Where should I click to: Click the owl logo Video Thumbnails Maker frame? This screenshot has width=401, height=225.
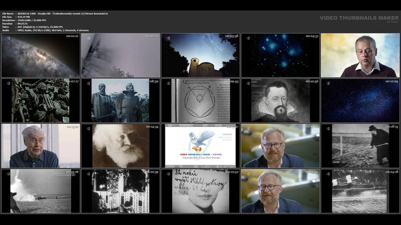click(x=200, y=146)
